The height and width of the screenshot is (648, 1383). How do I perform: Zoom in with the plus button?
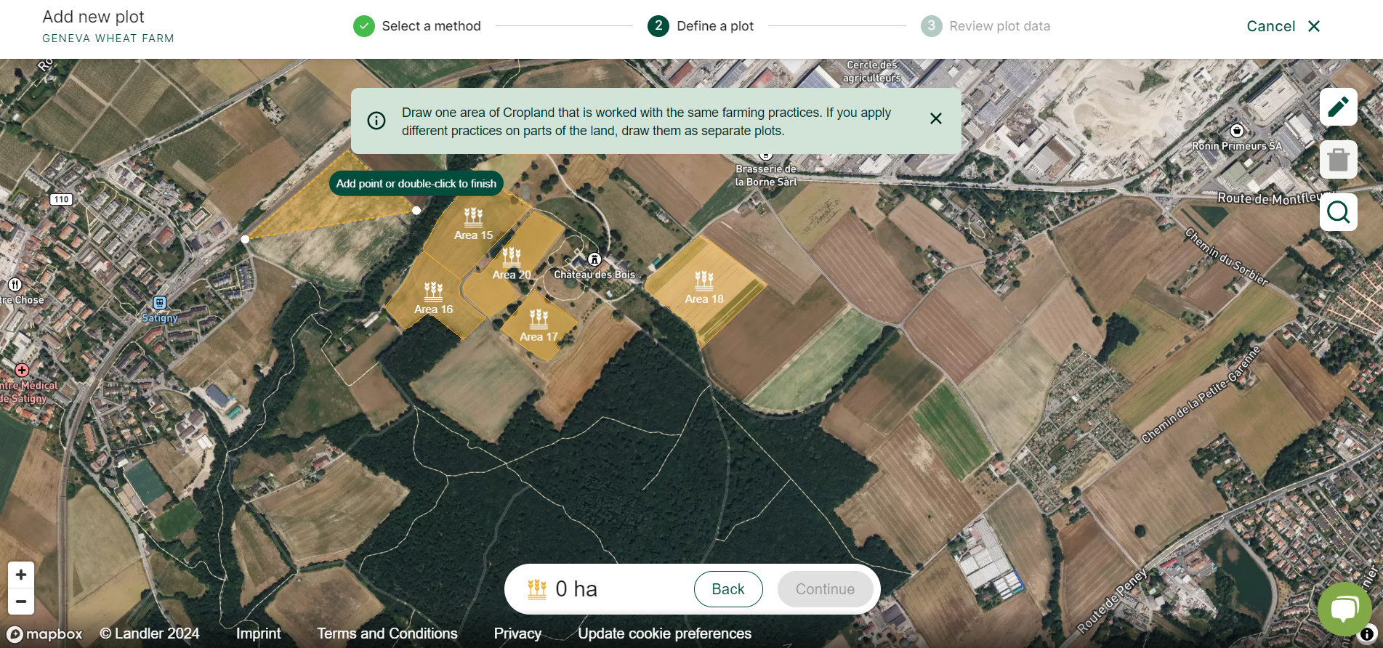click(x=21, y=575)
